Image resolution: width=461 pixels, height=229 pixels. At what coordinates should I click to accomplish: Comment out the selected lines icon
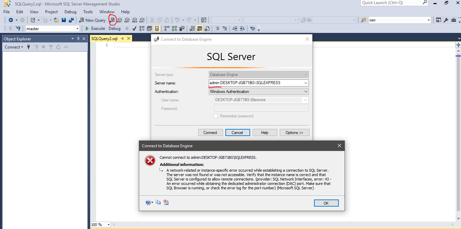click(217, 28)
